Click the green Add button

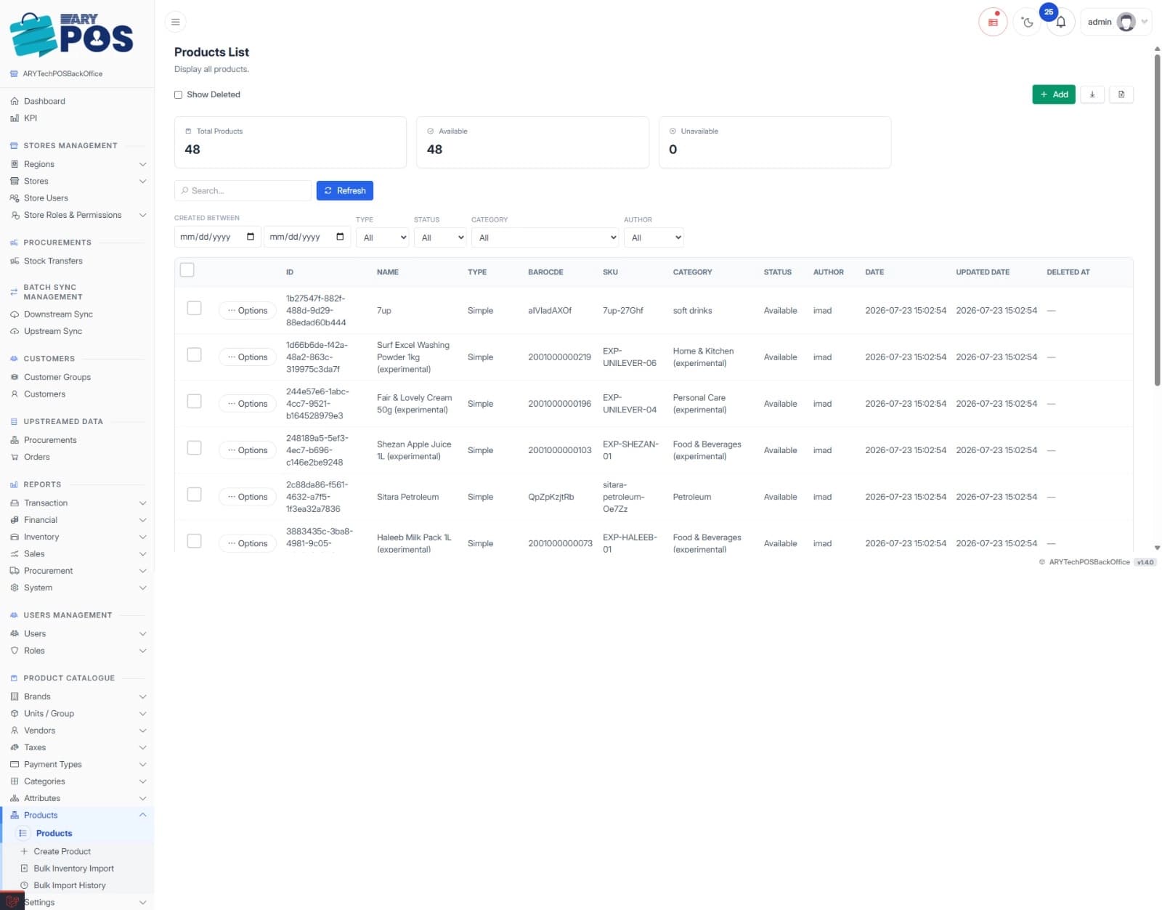tap(1053, 94)
